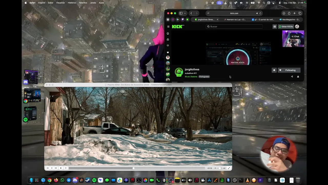Reload the kick.com page in Safari

tap(260, 13)
